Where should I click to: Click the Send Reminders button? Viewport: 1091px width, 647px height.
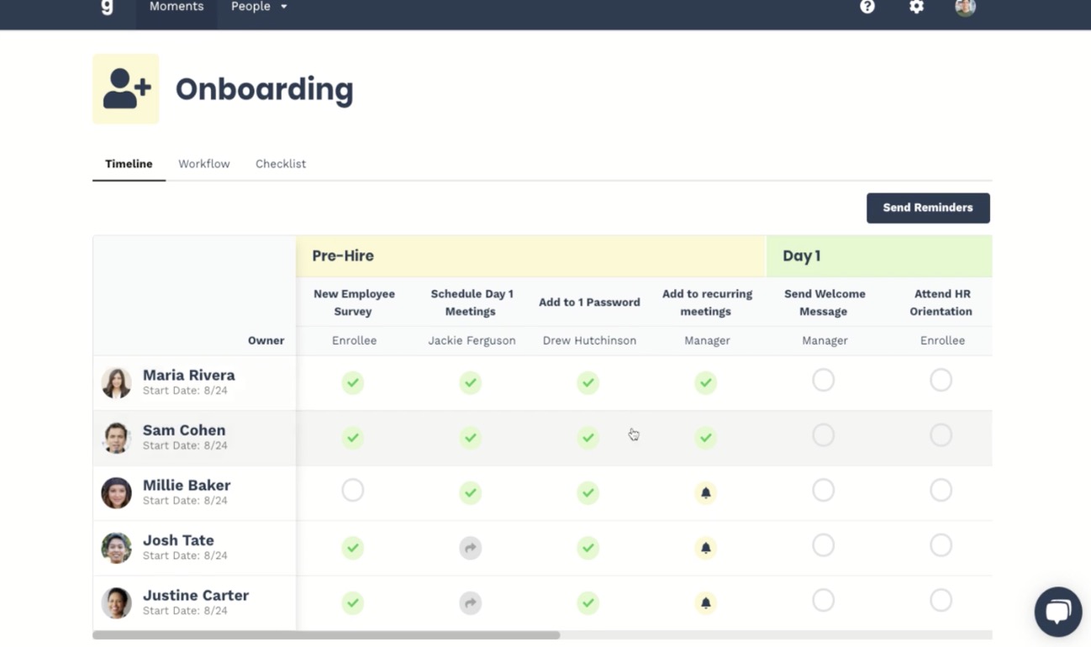pos(928,208)
